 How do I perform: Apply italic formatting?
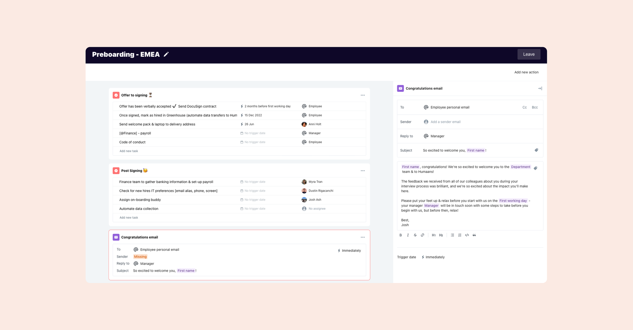click(408, 235)
